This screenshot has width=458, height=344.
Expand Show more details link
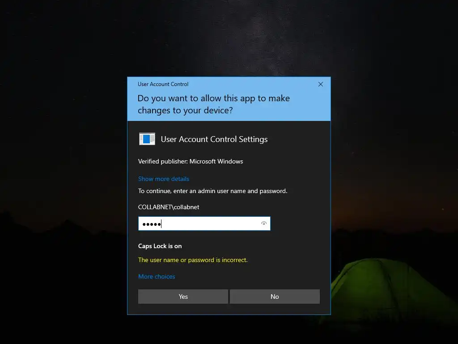tap(164, 179)
